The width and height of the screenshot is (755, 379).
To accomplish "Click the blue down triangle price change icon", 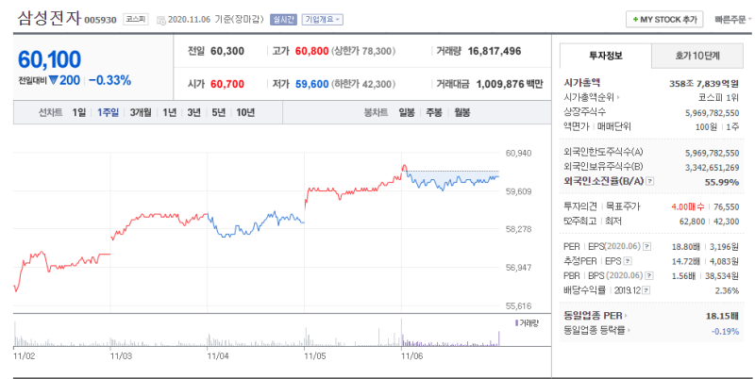I will point(53,80).
